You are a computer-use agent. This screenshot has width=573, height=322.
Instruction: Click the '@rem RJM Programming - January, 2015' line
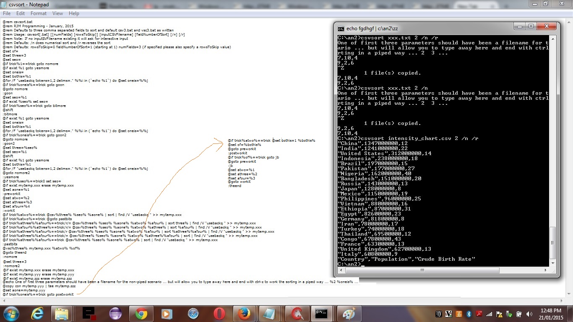point(38,26)
